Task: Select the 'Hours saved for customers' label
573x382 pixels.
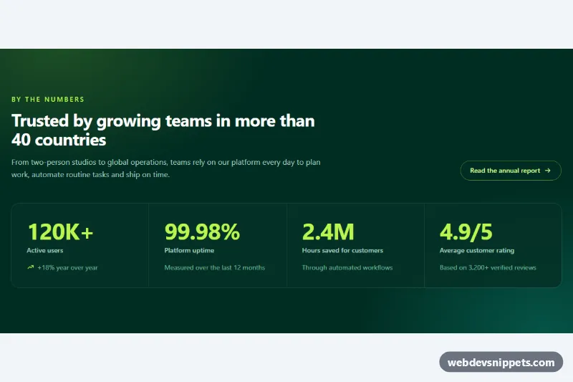Action: coord(342,250)
